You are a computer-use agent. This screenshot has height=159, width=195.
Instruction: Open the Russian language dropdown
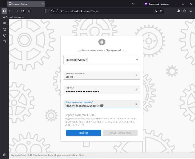point(102,60)
